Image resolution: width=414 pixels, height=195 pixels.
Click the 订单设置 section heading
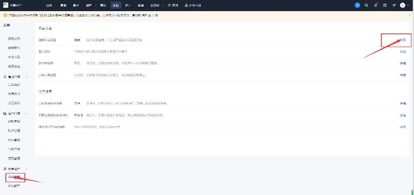pyautogui.click(x=45, y=92)
